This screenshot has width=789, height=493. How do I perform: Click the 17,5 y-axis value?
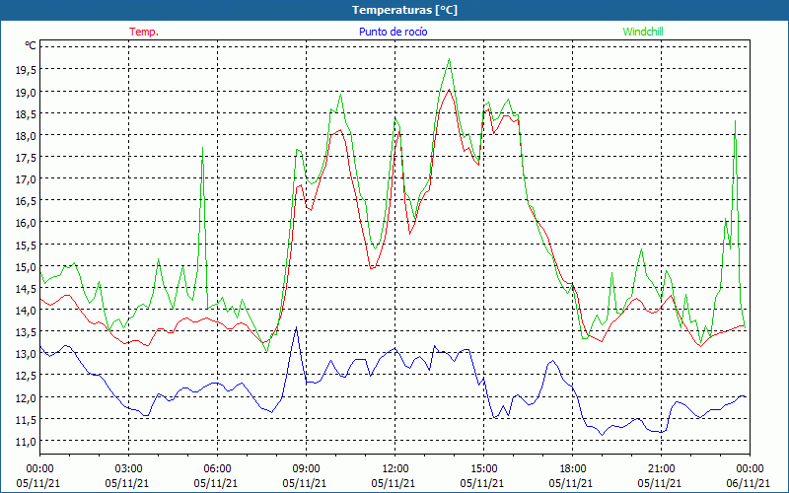[27, 158]
